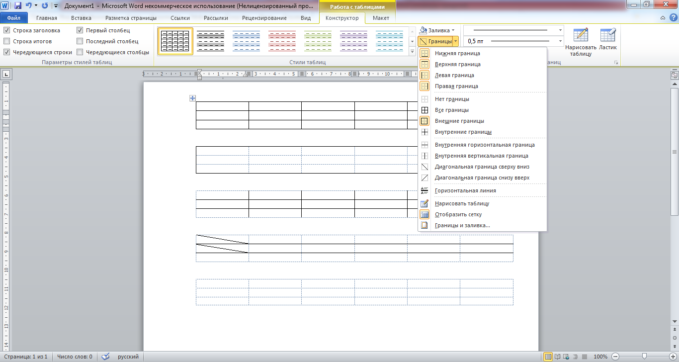Select the Bottom border icon (Нижняя граница)
679x362 pixels.
click(424, 53)
